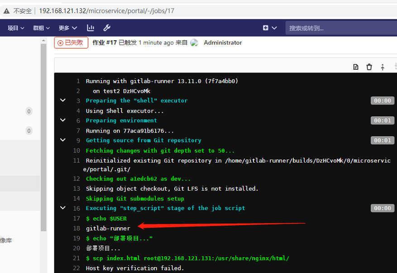397x273 pixels.
Task: Collapse the Preparing the shell executor section
Action: [x=63, y=101]
